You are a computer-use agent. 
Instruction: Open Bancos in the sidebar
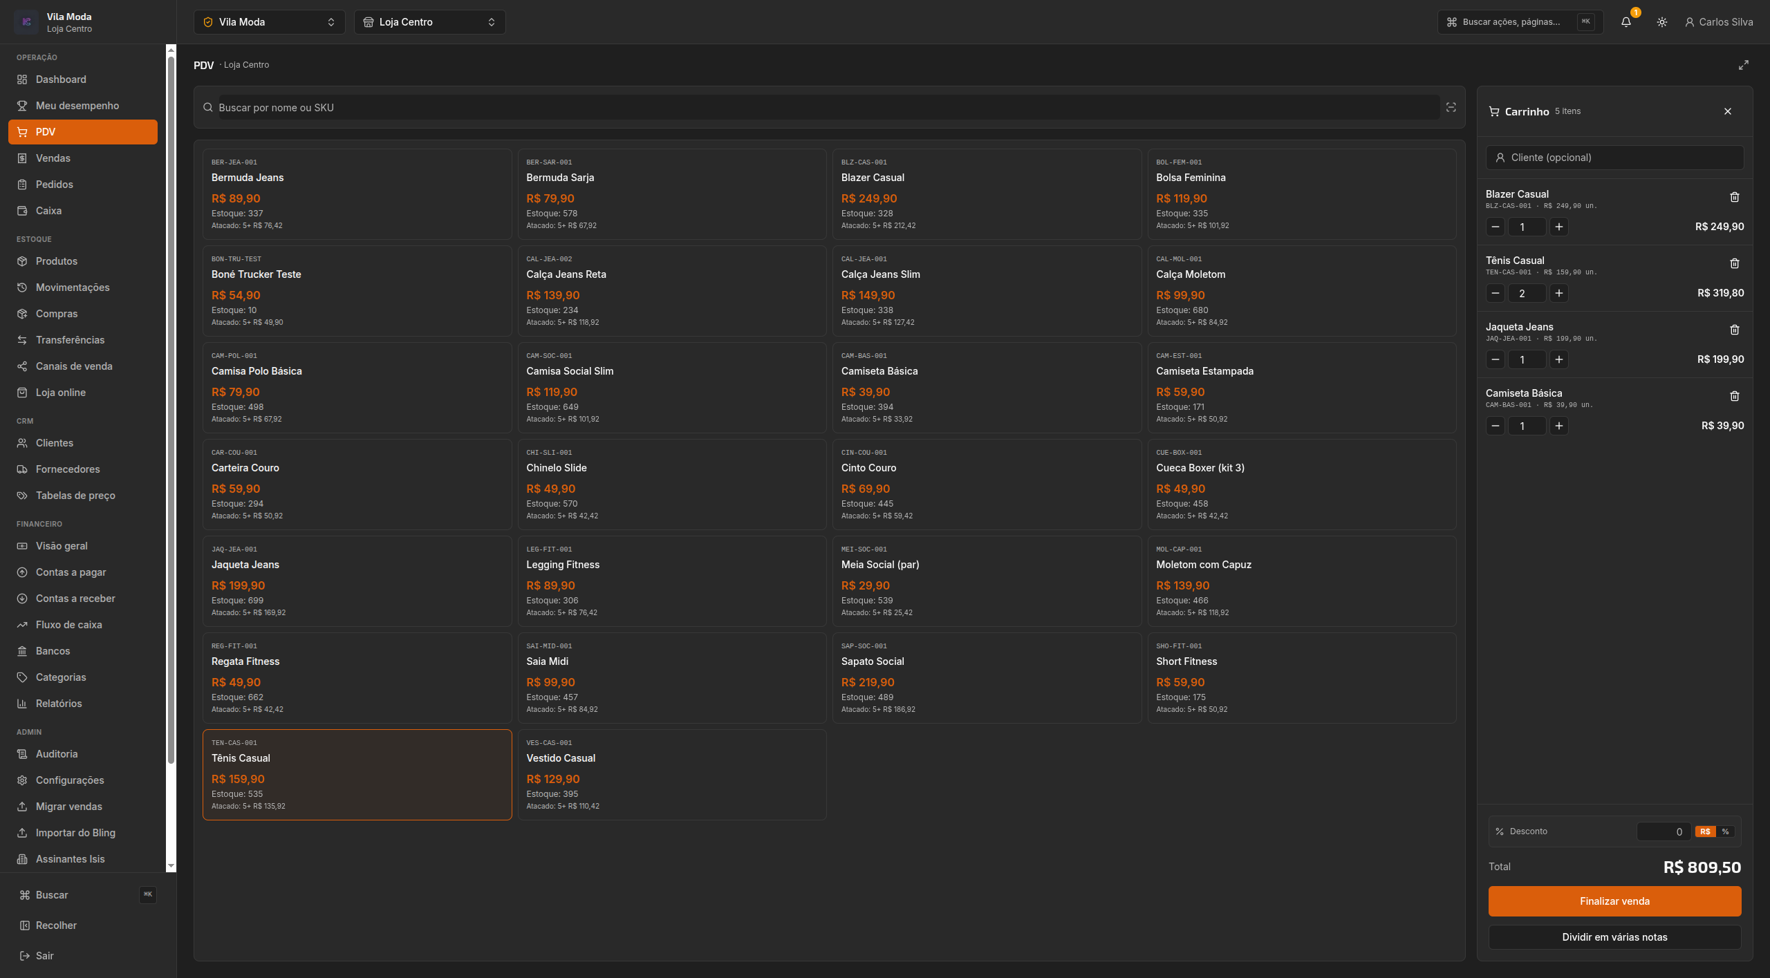pyautogui.click(x=83, y=651)
